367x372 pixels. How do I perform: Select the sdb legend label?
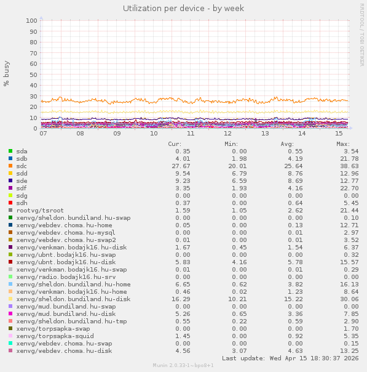pos(22,159)
